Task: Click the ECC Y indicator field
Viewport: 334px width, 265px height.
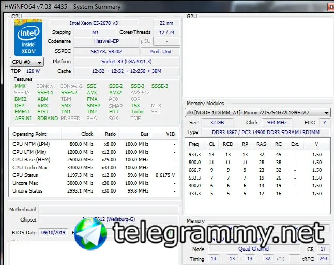Action: (x=325, y=123)
